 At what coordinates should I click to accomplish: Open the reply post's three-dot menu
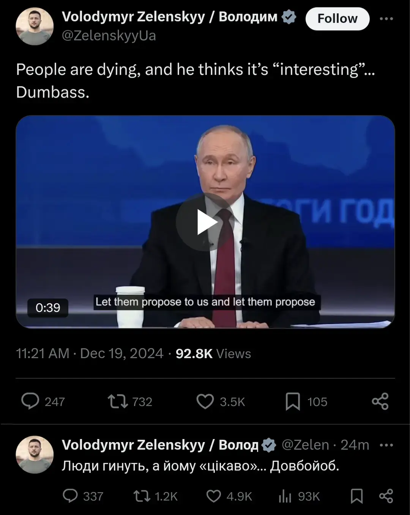(x=386, y=445)
